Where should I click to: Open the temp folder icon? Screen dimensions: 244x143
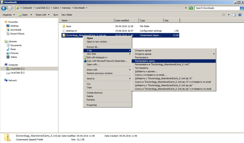pos(64,26)
